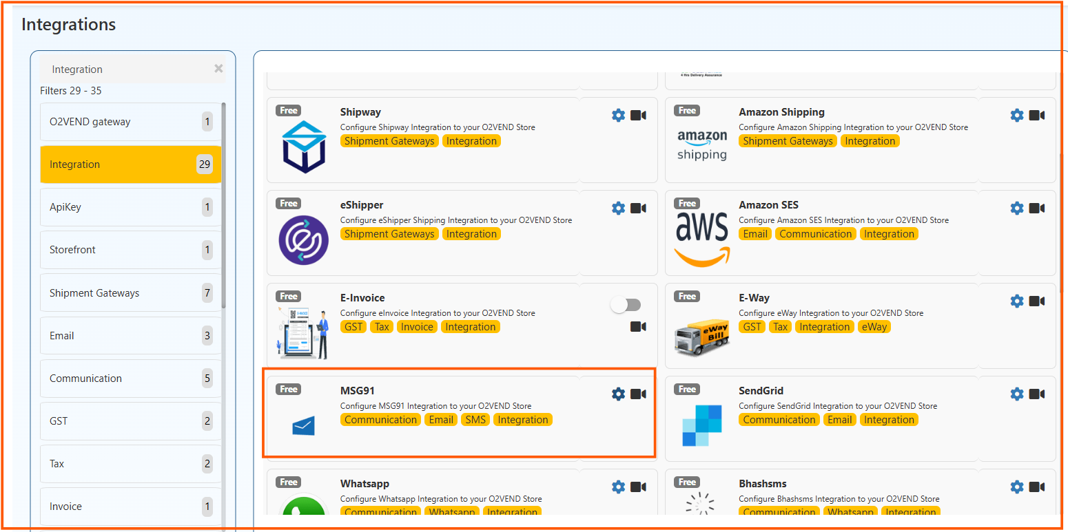This screenshot has width=1068, height=532.
Task: Open E-Way configuration gear icon
Action: 1016,301
